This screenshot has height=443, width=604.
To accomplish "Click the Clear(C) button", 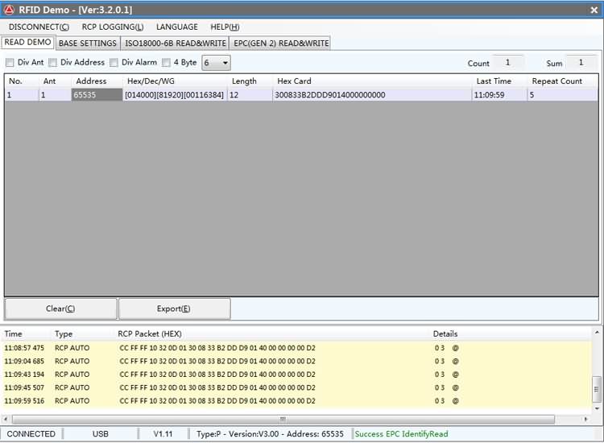I will (x=61, y=309).
